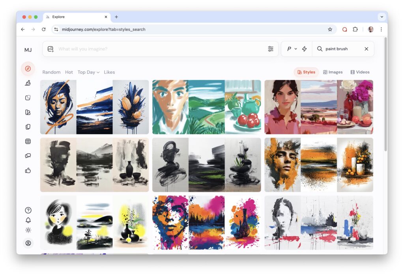Select the Random sort link
Image resolution: width=404 pixels, height=276 pixels.
51,72
